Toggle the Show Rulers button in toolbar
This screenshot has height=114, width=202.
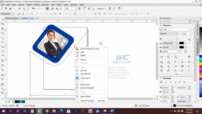pos(85,9)
